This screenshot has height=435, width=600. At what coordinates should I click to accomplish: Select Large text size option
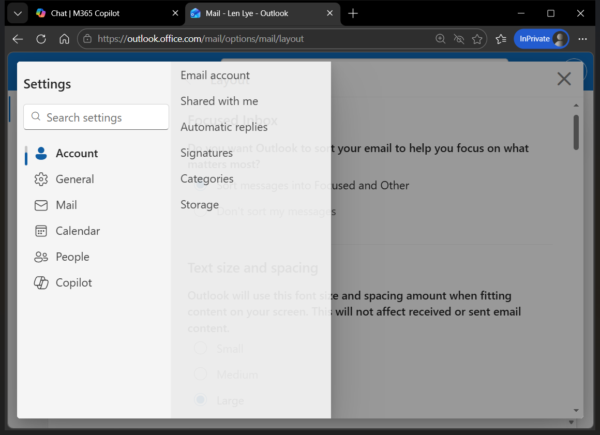pyautogui.click(x=200, y=399)
